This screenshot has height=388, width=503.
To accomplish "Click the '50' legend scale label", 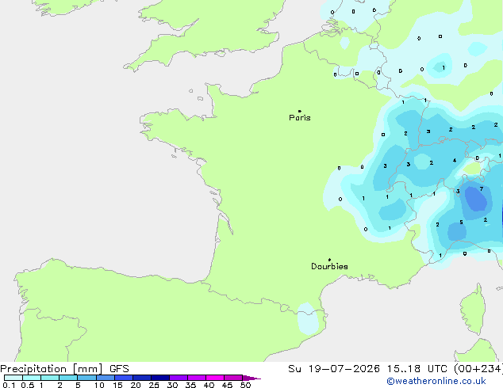I will coord(245,385).
